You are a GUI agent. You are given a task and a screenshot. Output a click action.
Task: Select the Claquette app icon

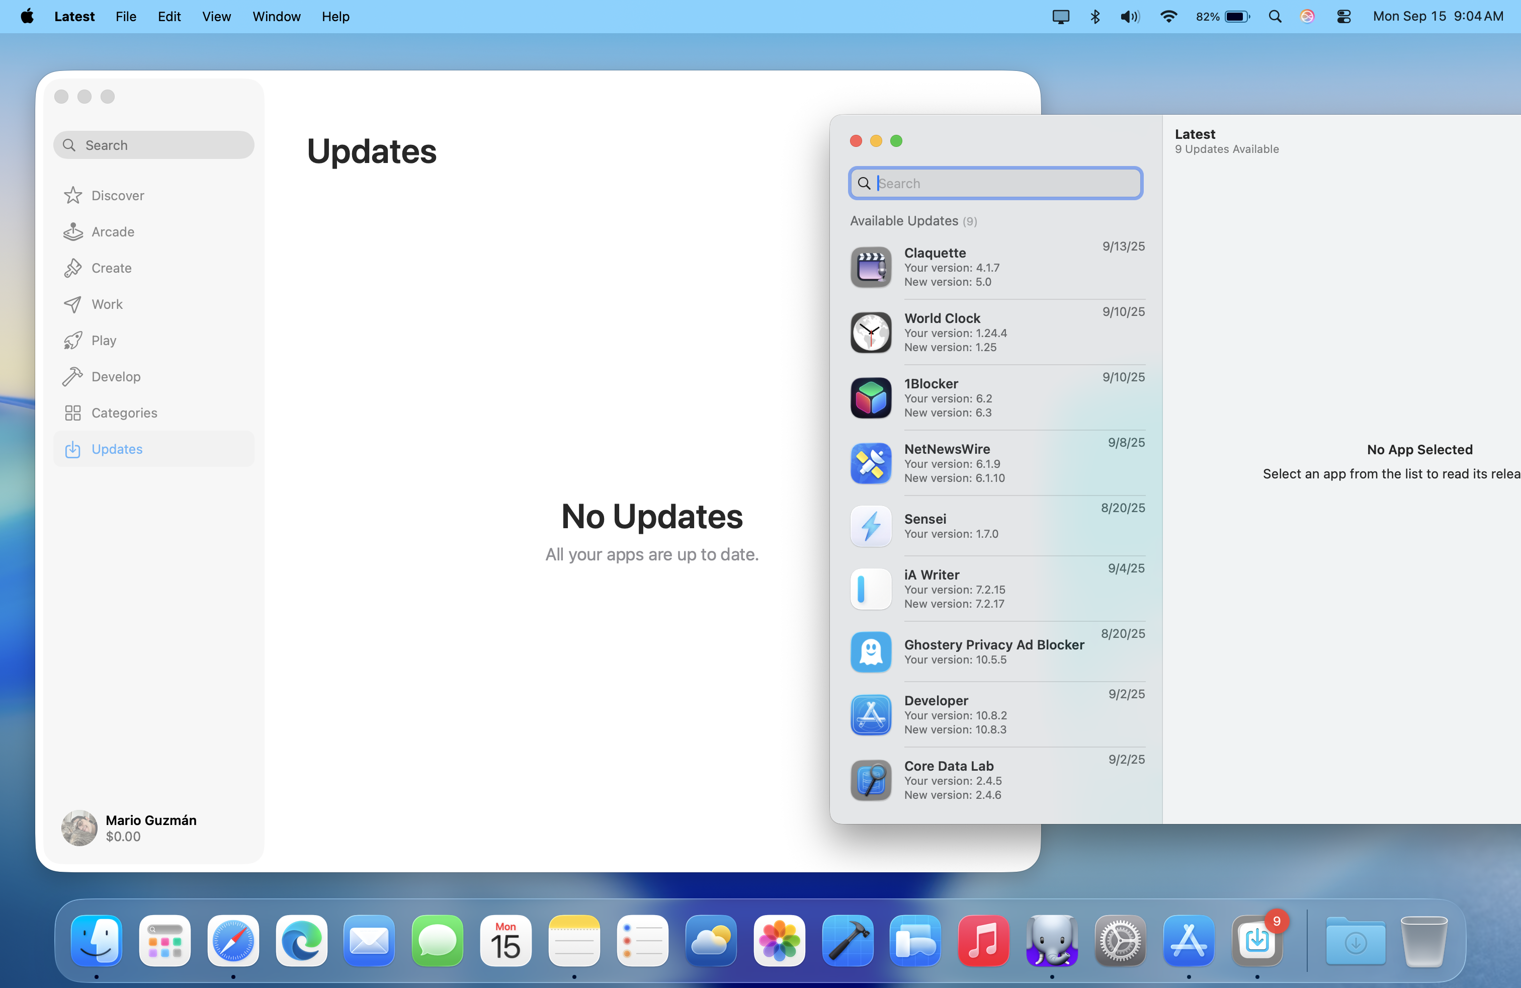[x=871, y=267]
